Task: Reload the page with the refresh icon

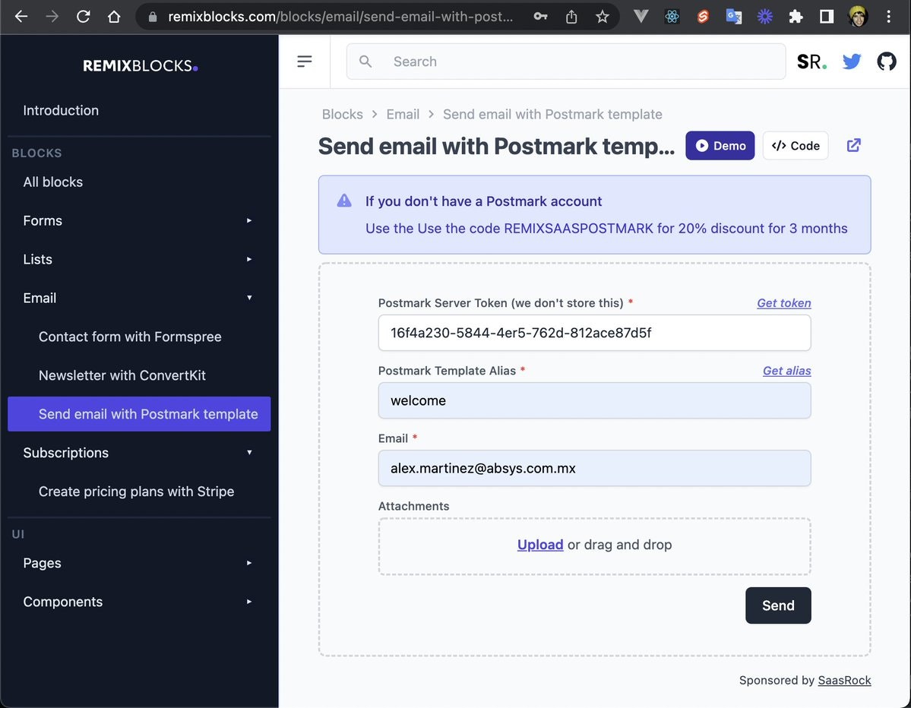Action: (83, 16)
